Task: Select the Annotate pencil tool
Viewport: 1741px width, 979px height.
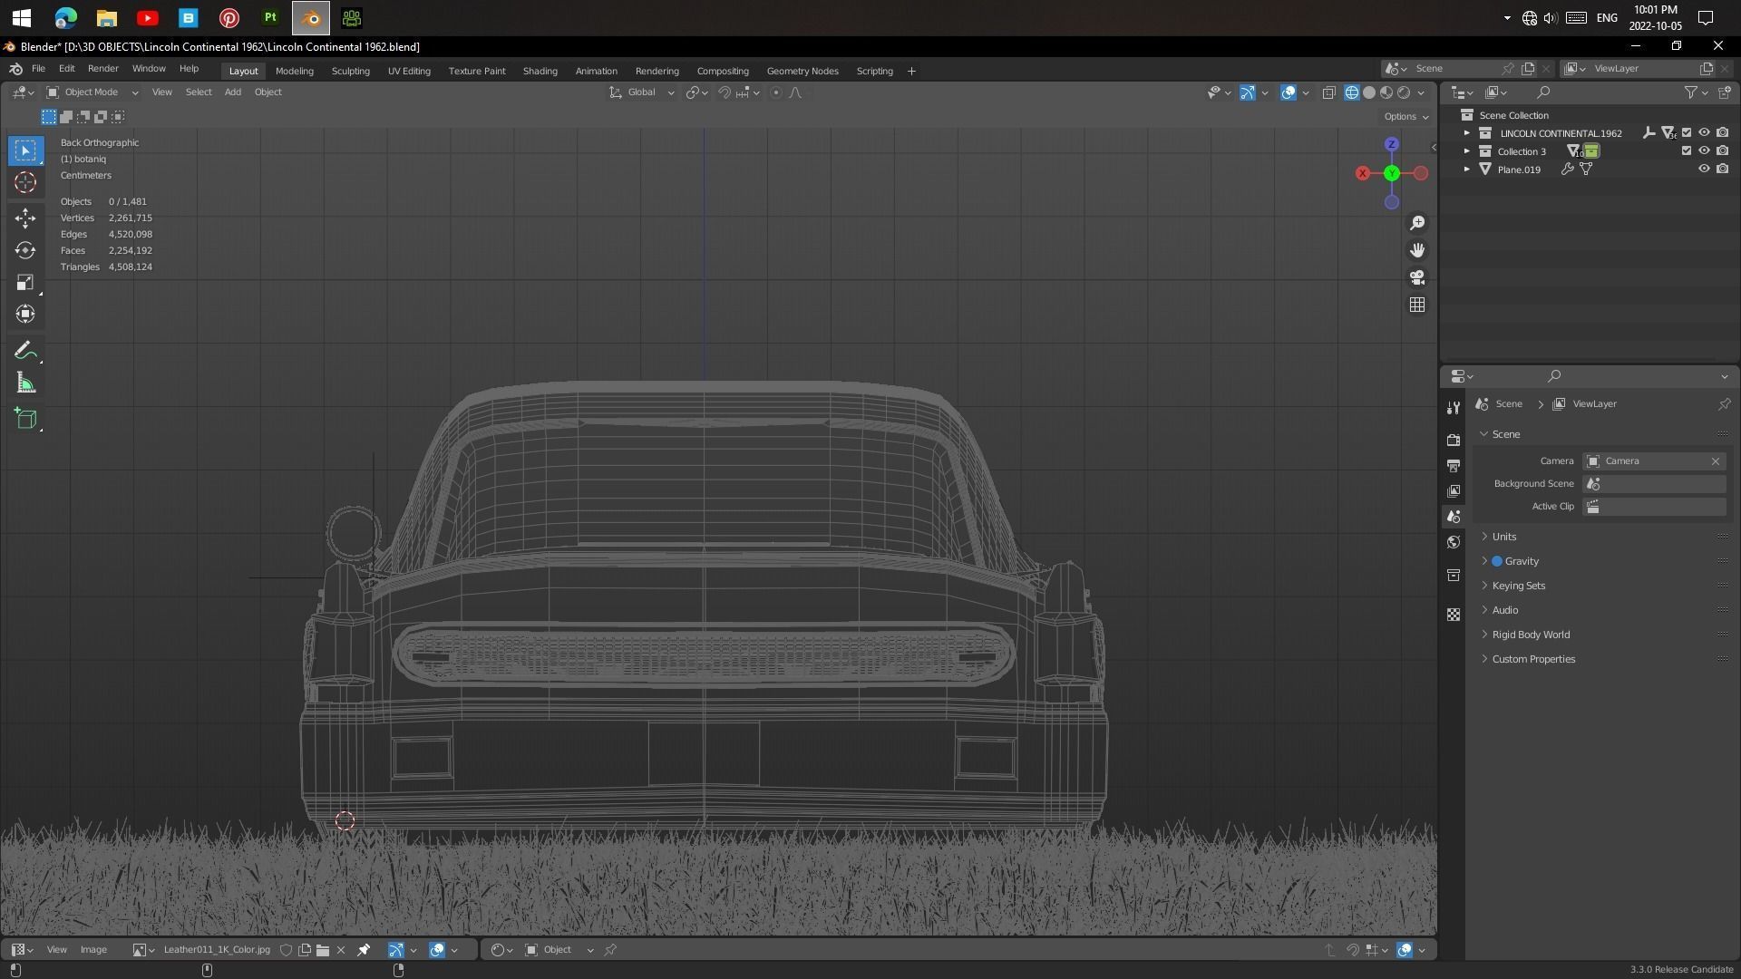Action: 25,351
